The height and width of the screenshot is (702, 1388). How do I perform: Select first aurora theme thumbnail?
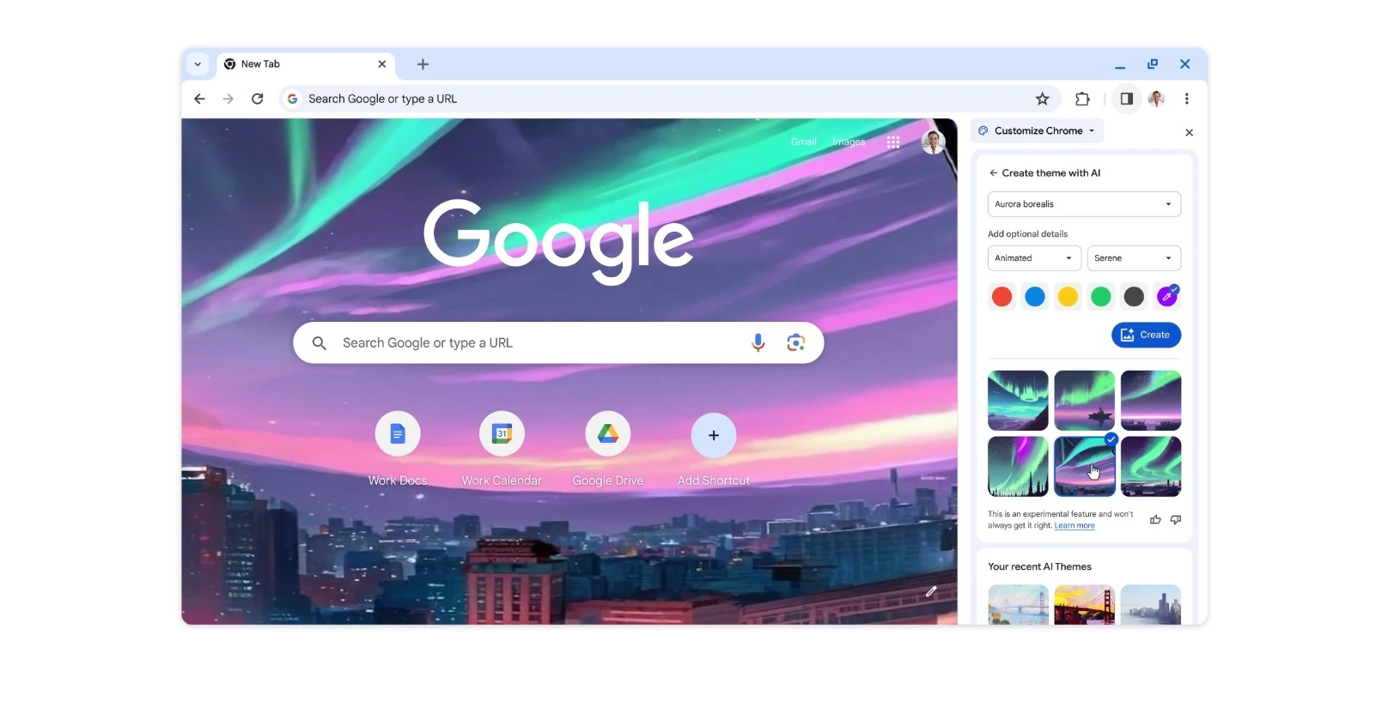(1018, 401)
